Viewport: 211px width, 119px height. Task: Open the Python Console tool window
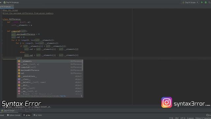(x=14, y=115)
